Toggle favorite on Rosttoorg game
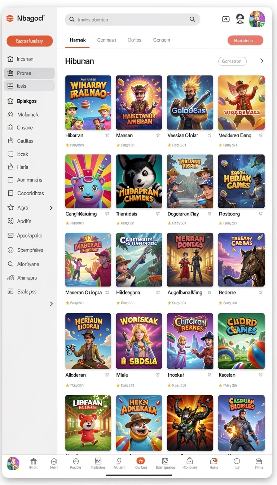Image resolution: width=277 pixels, height=485 pixels. pos(261,214)
